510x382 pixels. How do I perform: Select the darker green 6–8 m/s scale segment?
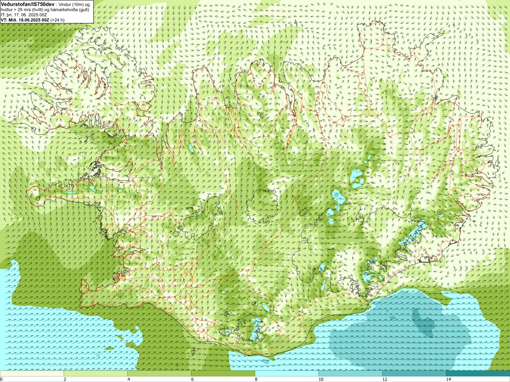point(223,374)
